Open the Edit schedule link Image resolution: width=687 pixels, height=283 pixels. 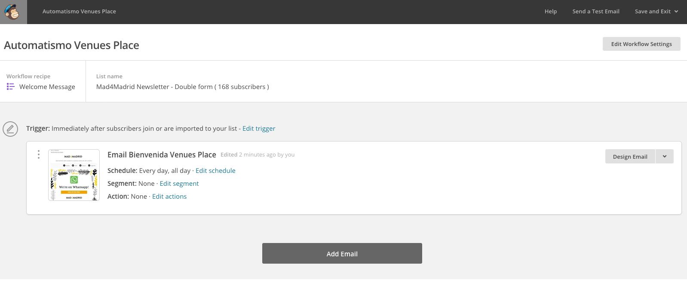pyautogui.click(x=215, y=171)
